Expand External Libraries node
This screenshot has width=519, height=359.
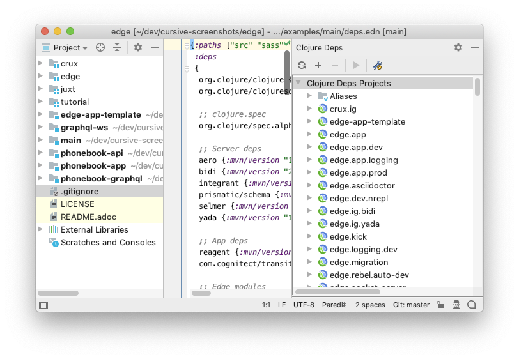coord(40,229)
